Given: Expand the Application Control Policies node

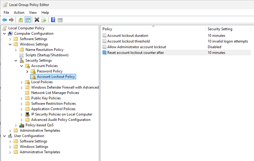Looking at the screenshot, I should (21, 109).
